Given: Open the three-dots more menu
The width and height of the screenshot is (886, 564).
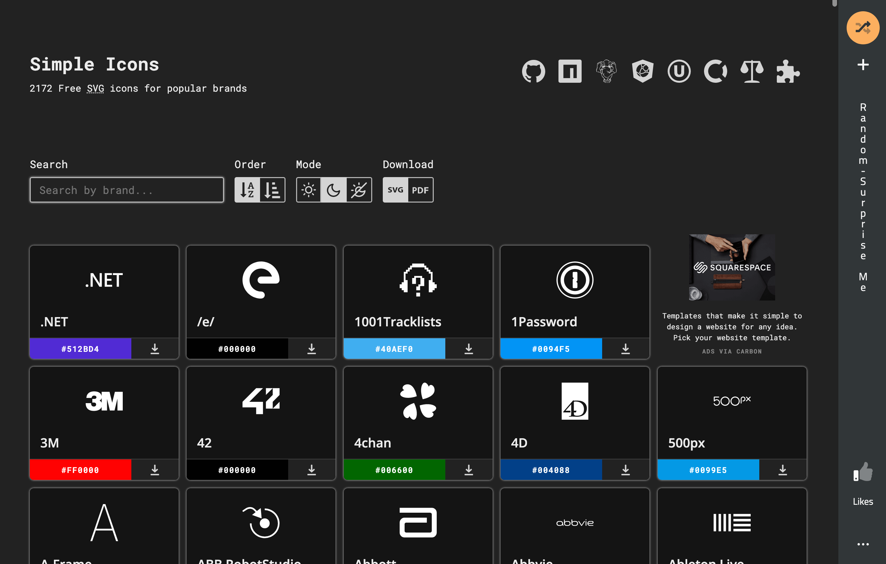Looking at the screenshot, I should tap(863, 544).
